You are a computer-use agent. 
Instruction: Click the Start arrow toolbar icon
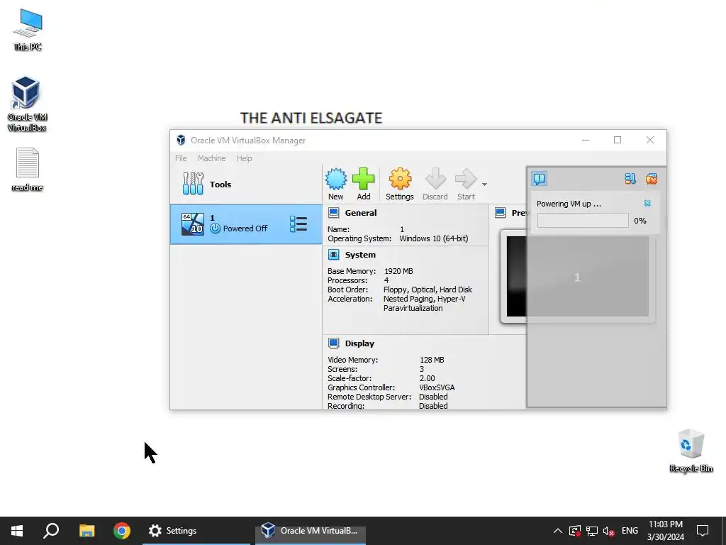click(466, 184)
